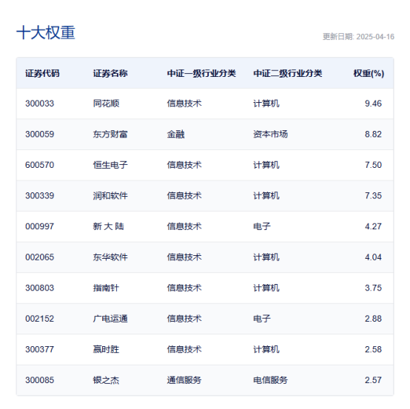Image resolution: width=410 pixels, height=409 pixels.
Task: Click the 中证一级行业分类 column header
Action: pos(201,73)
